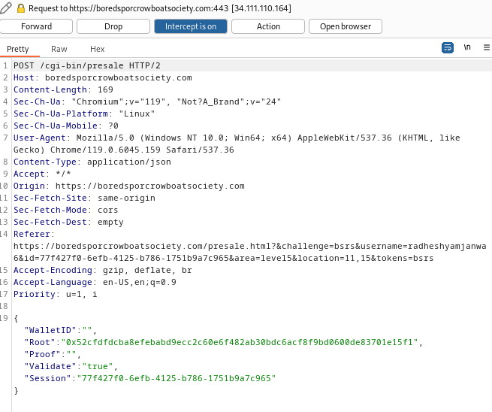
Task: Place cursor in the empty WalletID value
Action: click(x=89, y=331)
